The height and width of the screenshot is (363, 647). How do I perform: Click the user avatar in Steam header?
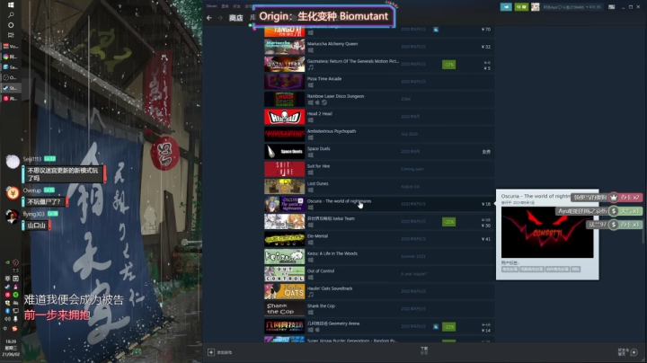click(x=536, y=7)
